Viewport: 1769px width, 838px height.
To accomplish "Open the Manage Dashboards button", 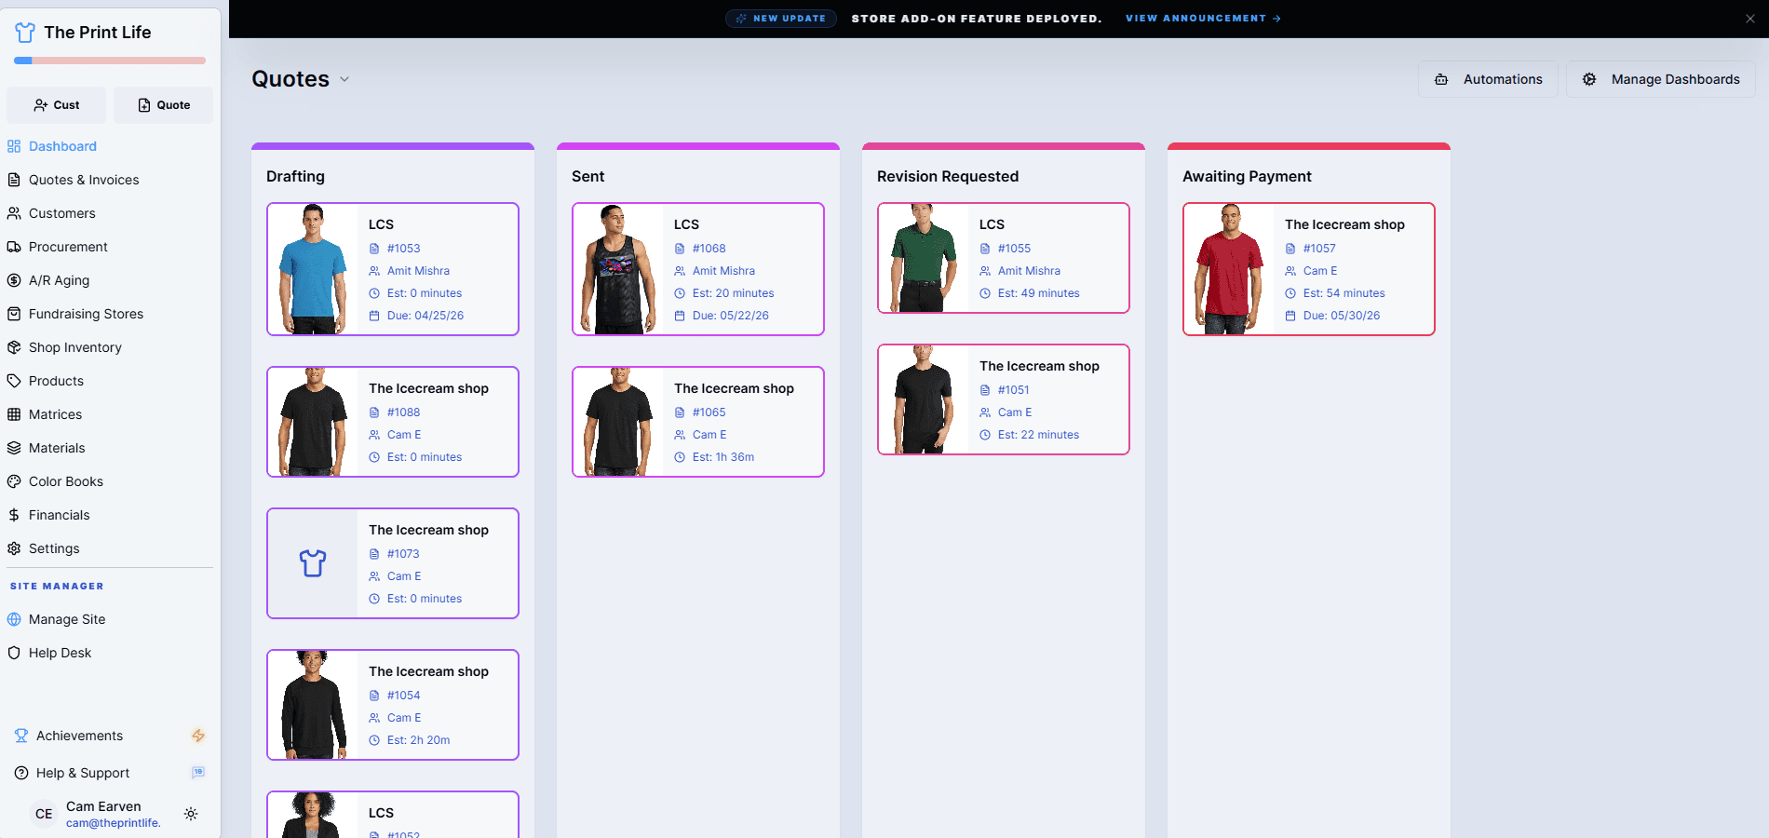I will pos(1661,79).
